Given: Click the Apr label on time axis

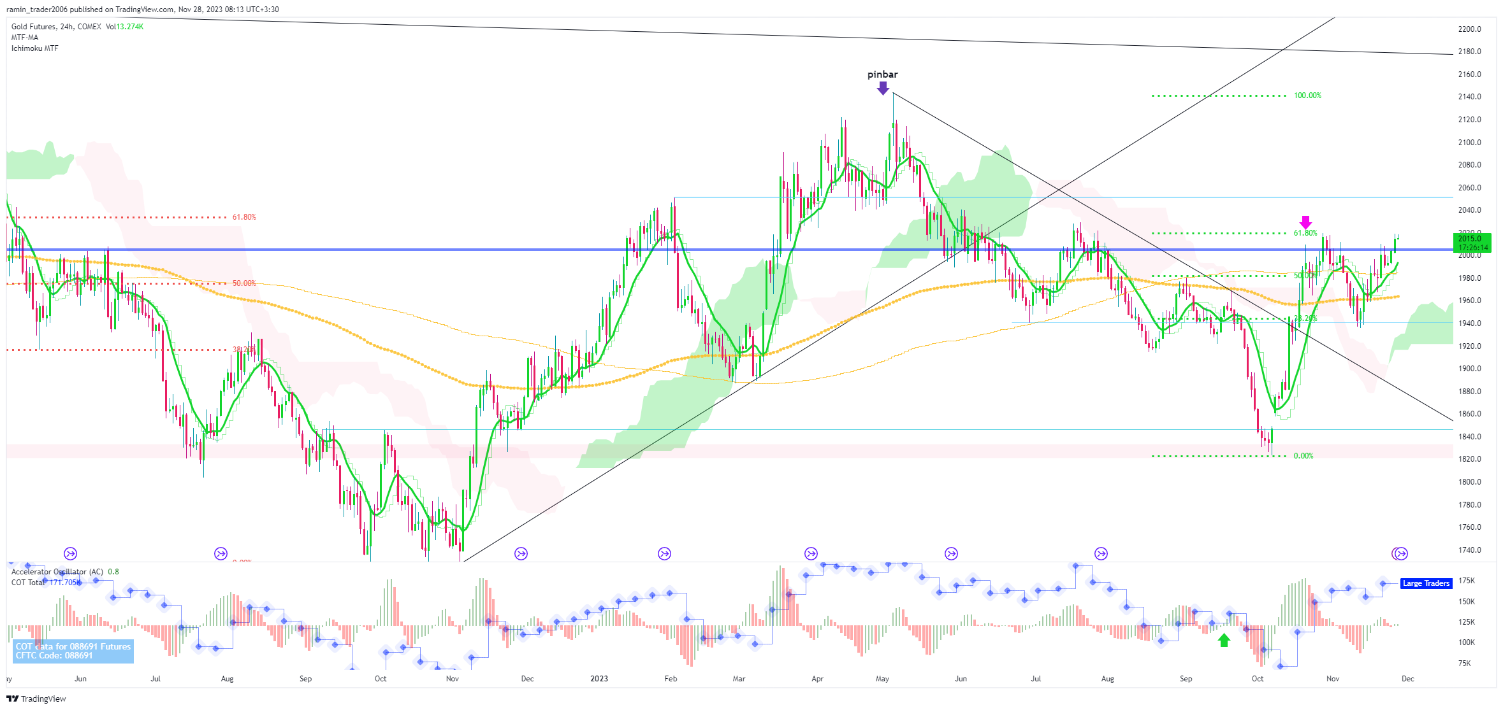Looking at the screenshot, I should (x=817, y=679).
